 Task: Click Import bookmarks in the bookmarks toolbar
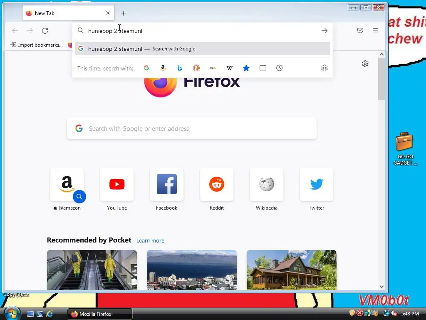37,45
